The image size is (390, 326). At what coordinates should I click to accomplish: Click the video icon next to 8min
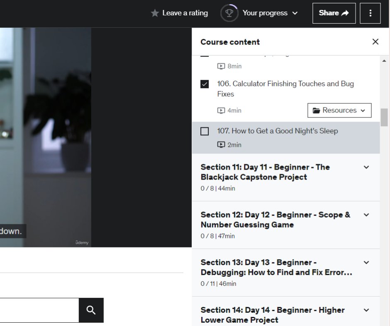pos(221,66)
